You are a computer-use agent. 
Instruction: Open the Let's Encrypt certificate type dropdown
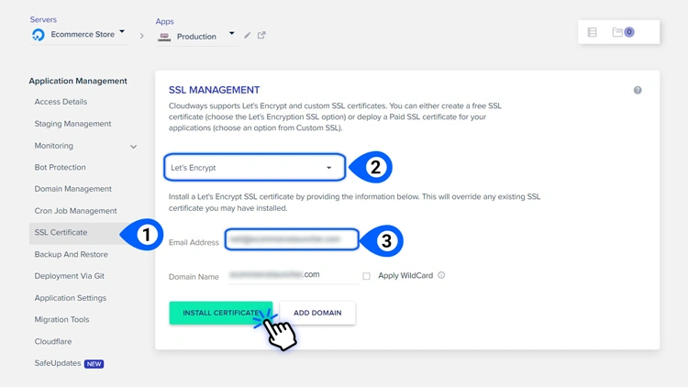tap(254, 168)
